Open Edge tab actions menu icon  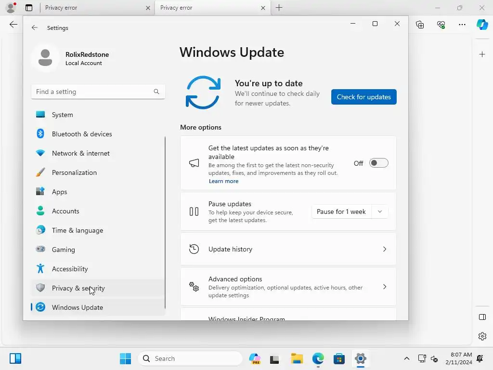29,8
